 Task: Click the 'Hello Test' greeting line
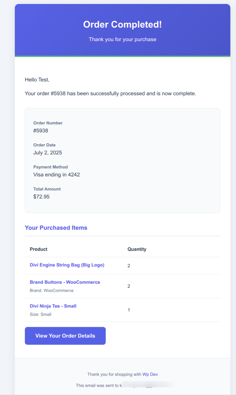coord(37,80)
